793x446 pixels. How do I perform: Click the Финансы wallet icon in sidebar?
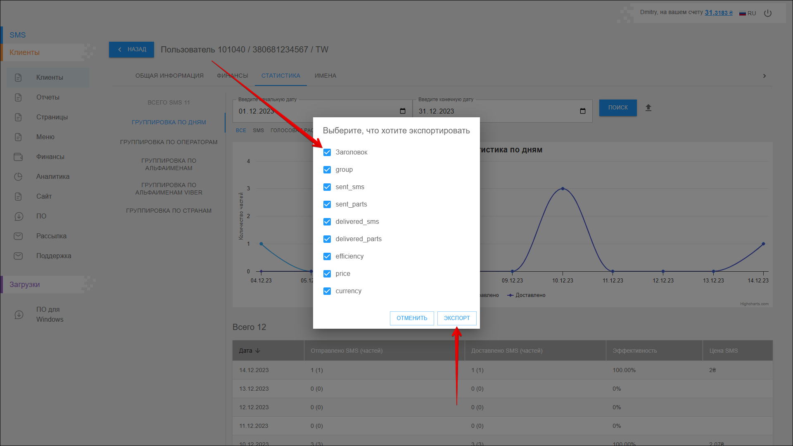[18, 157]
